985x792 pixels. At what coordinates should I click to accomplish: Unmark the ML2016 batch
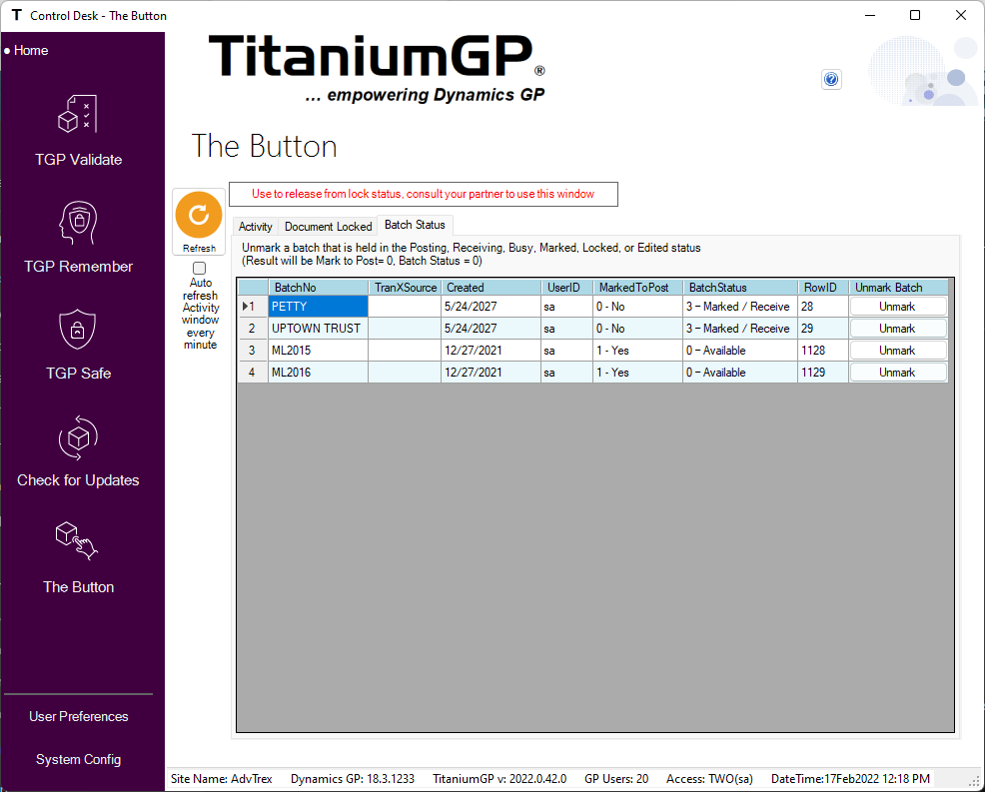898,373
